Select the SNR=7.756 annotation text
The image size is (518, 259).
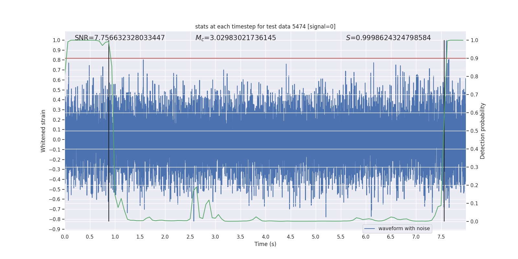pos(119,38)
